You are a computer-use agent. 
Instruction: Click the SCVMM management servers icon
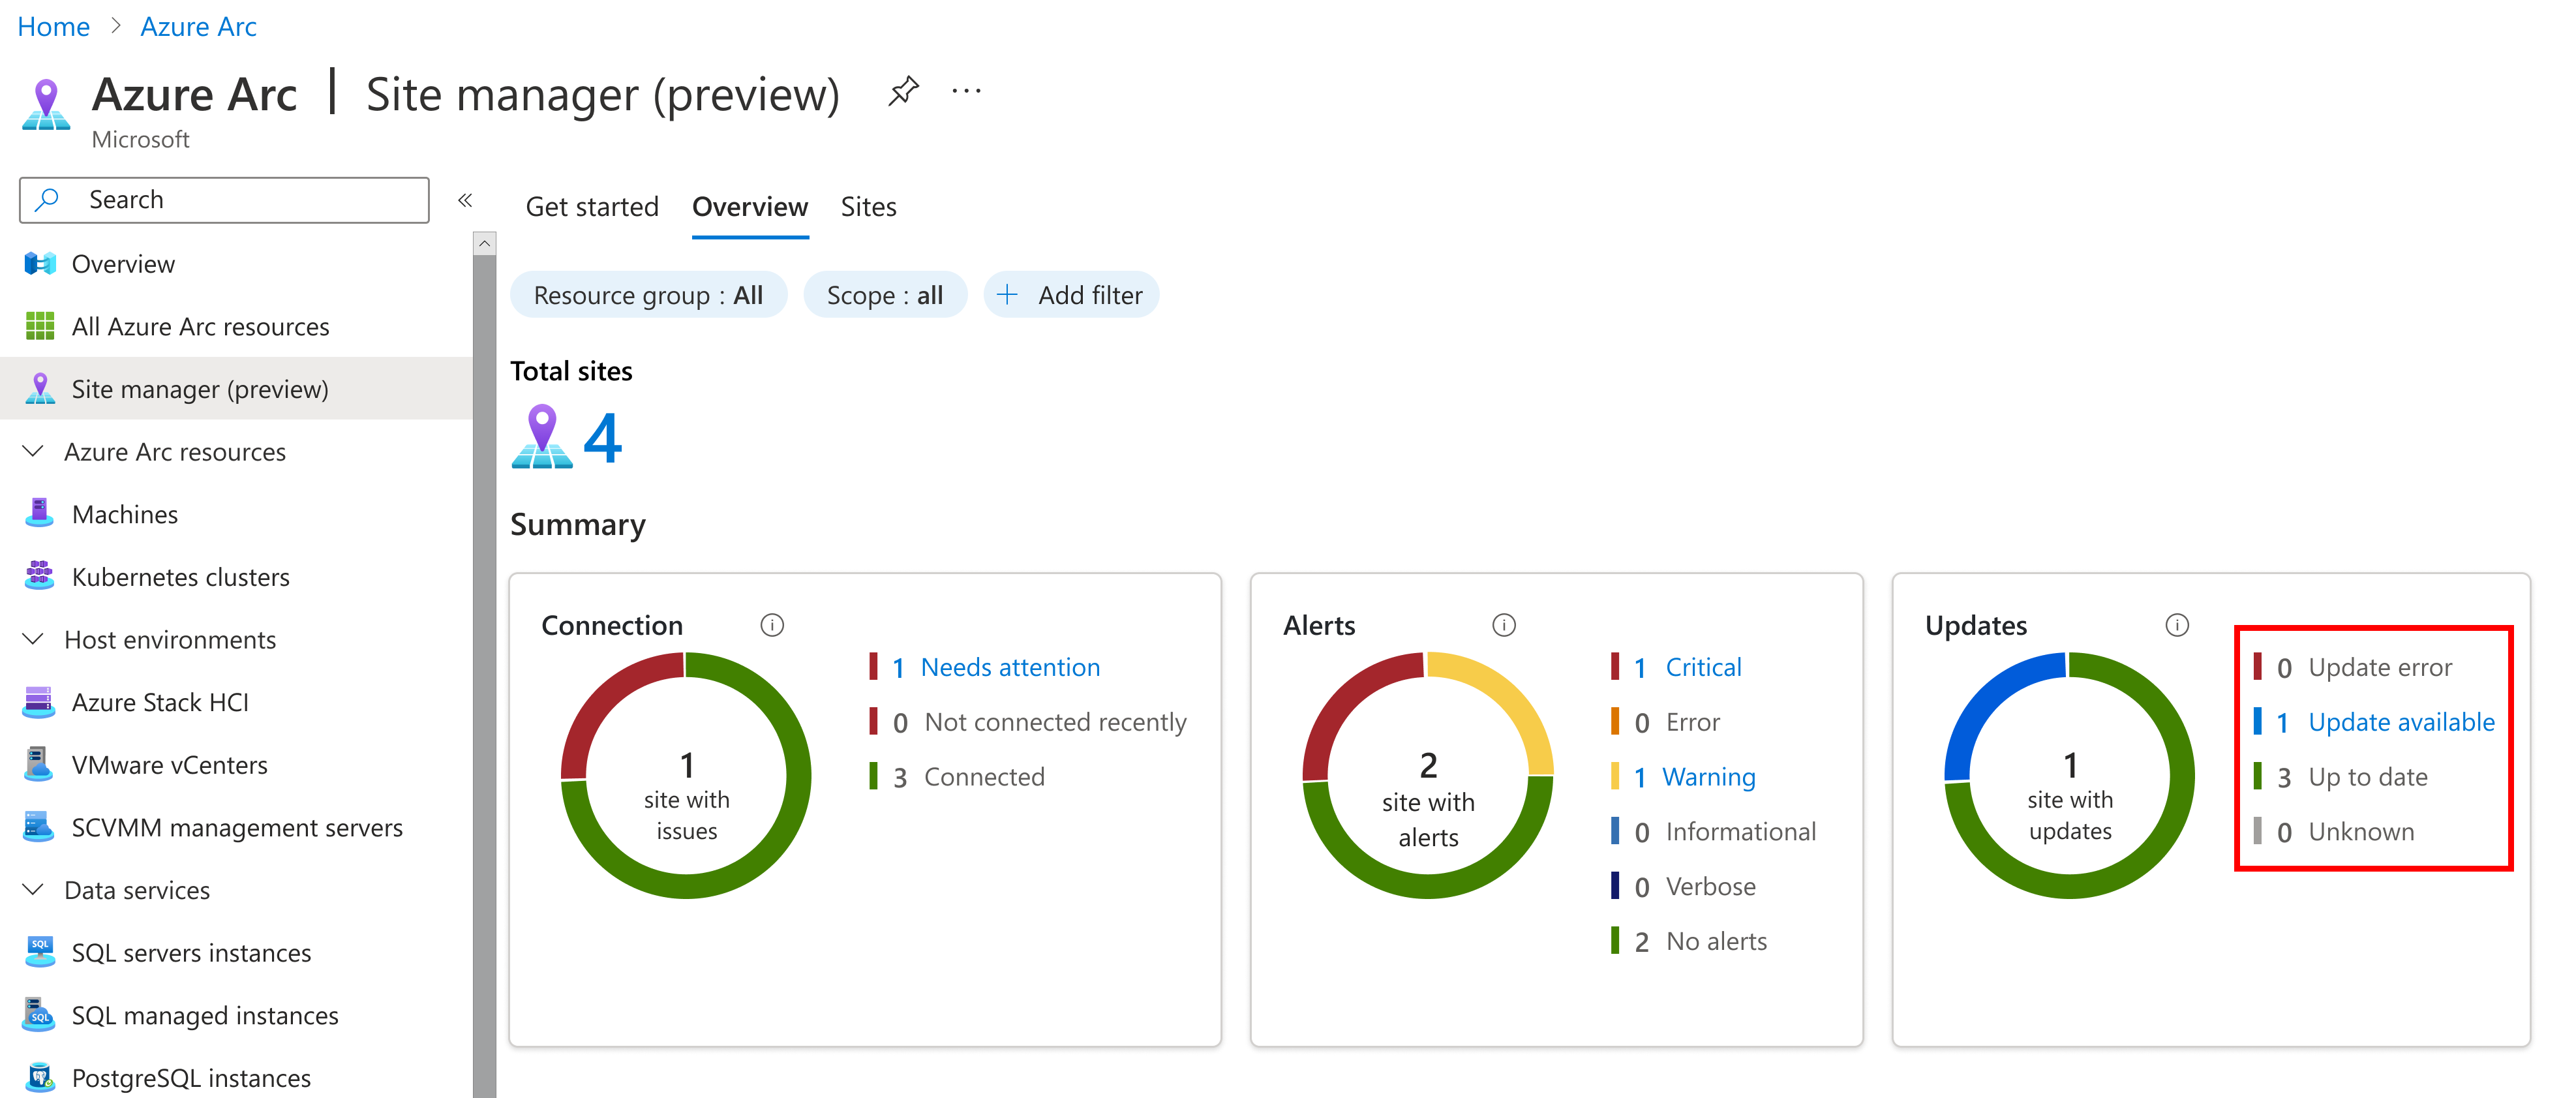tap(39, 827)
